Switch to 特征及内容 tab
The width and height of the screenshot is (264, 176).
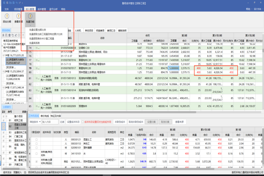pyautogui.click(x=56, y=116)
